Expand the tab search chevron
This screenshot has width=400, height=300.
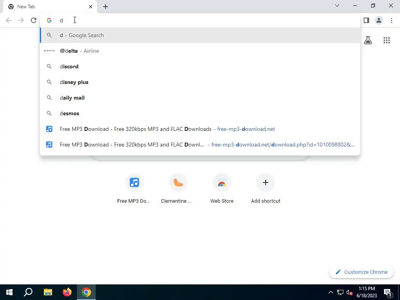[x=337, y=5]
